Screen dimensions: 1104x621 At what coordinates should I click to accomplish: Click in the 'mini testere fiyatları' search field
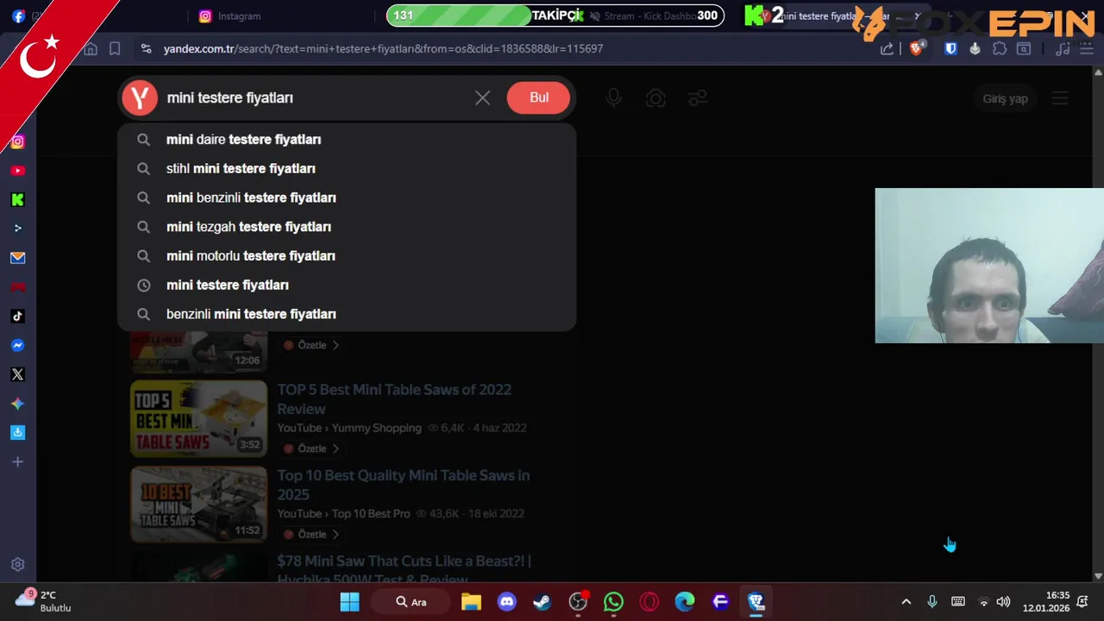coord(316,98)
